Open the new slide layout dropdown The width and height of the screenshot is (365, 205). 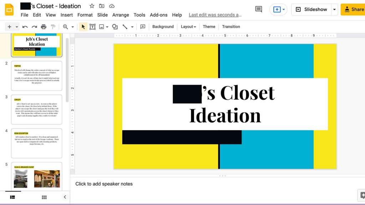click(x=16, y=26)
